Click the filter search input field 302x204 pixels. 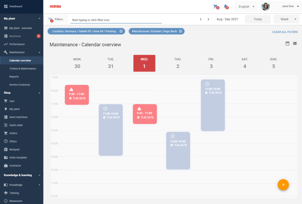[x=116, y=20]
